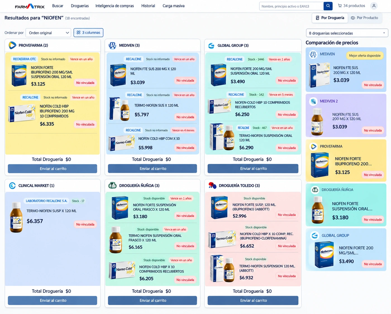Click Global Group logo in comparison panel
This screenshot has height=314, width=391.
315,236
